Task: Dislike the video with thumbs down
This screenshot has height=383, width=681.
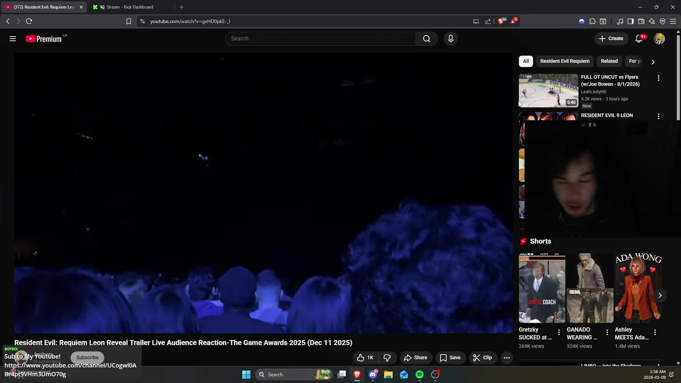Action: point(387,357)
